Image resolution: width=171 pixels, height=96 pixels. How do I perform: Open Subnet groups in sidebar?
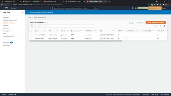click(7, 31)
